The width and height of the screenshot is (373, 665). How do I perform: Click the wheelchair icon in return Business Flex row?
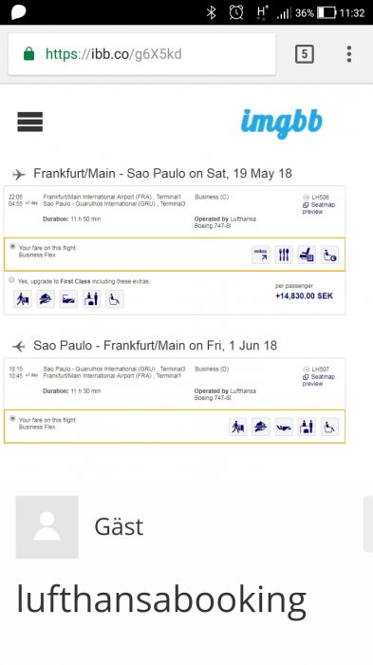click(329, 427)
